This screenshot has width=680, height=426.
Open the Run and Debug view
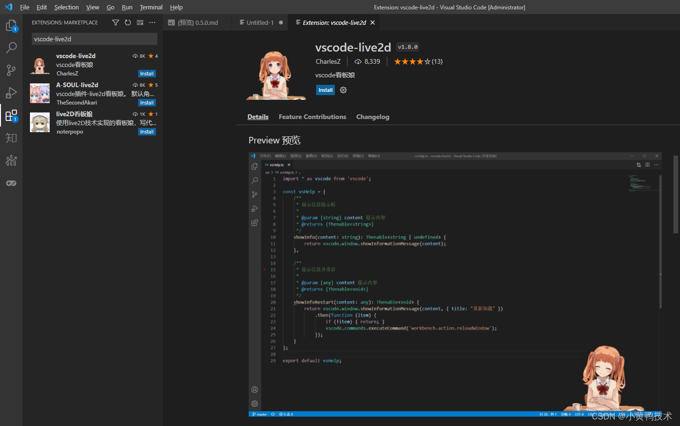pos(11,92)
